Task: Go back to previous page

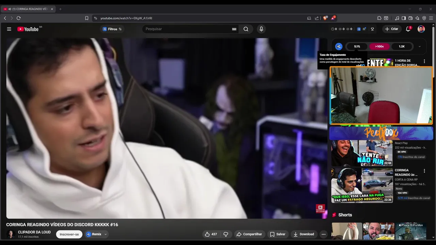Action: coord(5,18)
